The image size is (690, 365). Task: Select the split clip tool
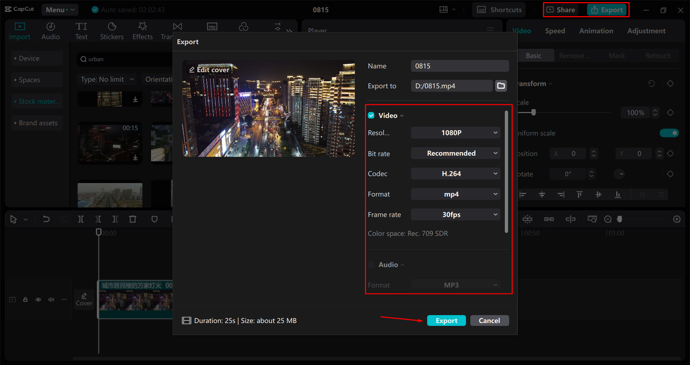81,219
